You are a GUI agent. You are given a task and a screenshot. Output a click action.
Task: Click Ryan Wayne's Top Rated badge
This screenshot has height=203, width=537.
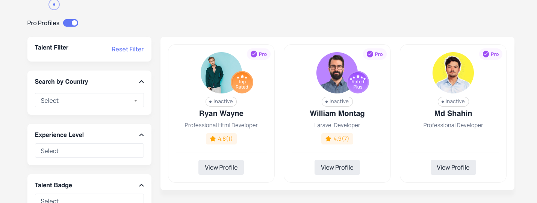tap(242, 82)
